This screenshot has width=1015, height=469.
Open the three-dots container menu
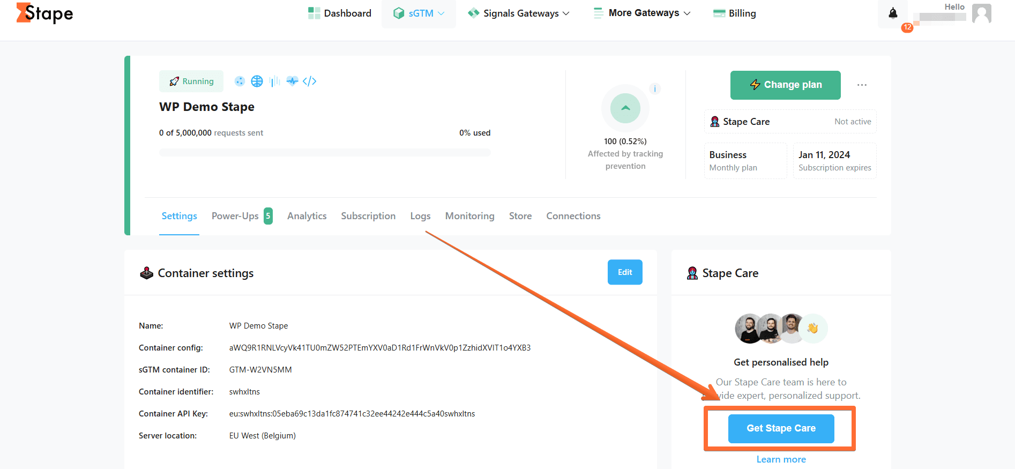862,85
